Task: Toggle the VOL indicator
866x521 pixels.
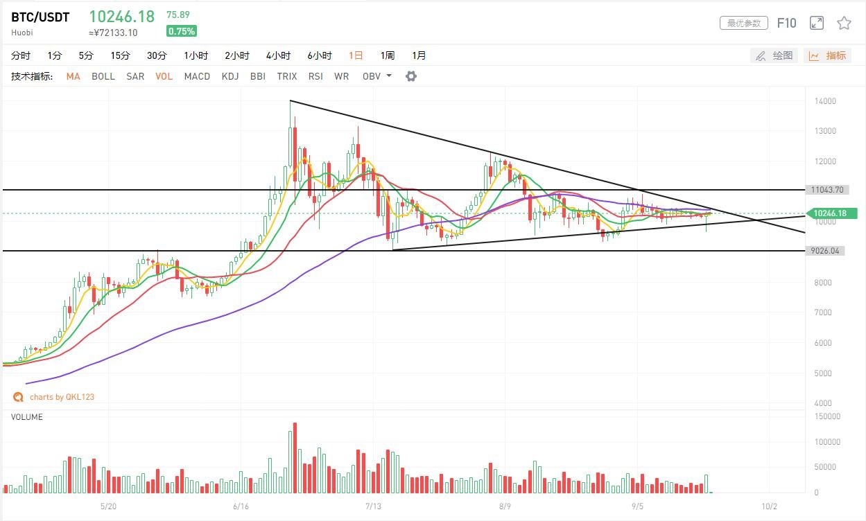Action: [x=164, y=76]
